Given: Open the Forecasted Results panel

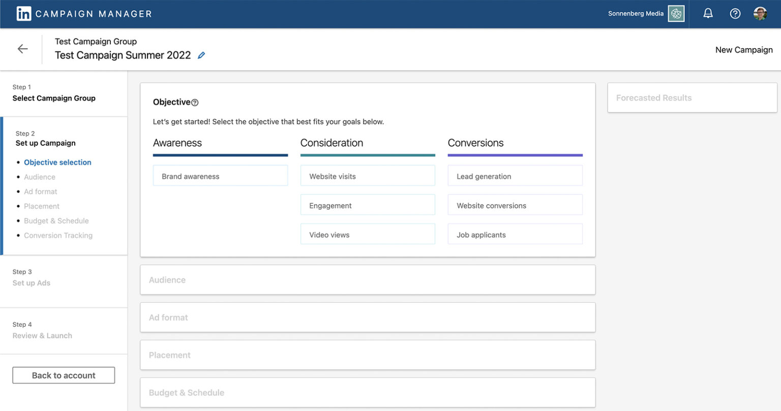Looking at the screenshot, I should pyautogui.click(x=692, y=98).
